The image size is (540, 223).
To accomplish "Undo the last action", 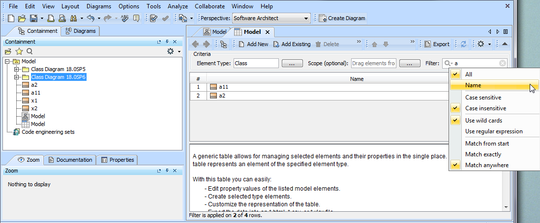I will click(x=90, y=18).
